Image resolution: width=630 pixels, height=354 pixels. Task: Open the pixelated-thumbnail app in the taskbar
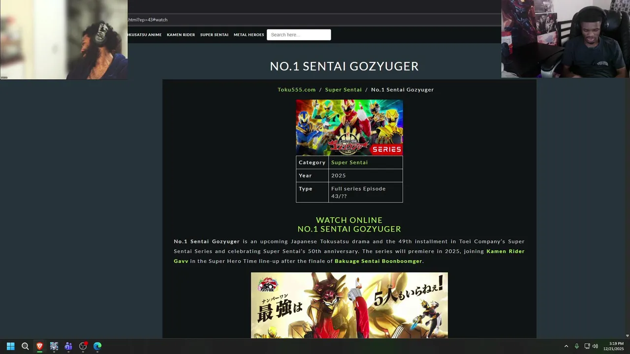coord(54,346)
